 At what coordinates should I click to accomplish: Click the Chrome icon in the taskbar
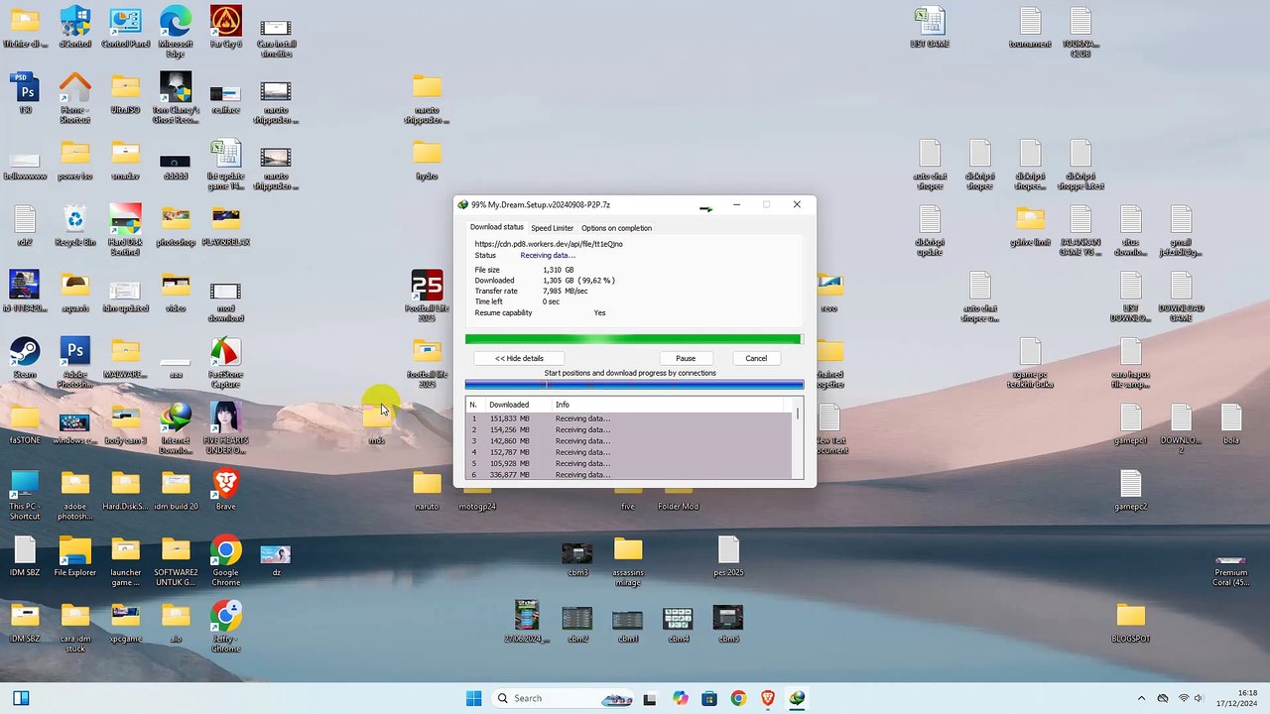(738, 698)
